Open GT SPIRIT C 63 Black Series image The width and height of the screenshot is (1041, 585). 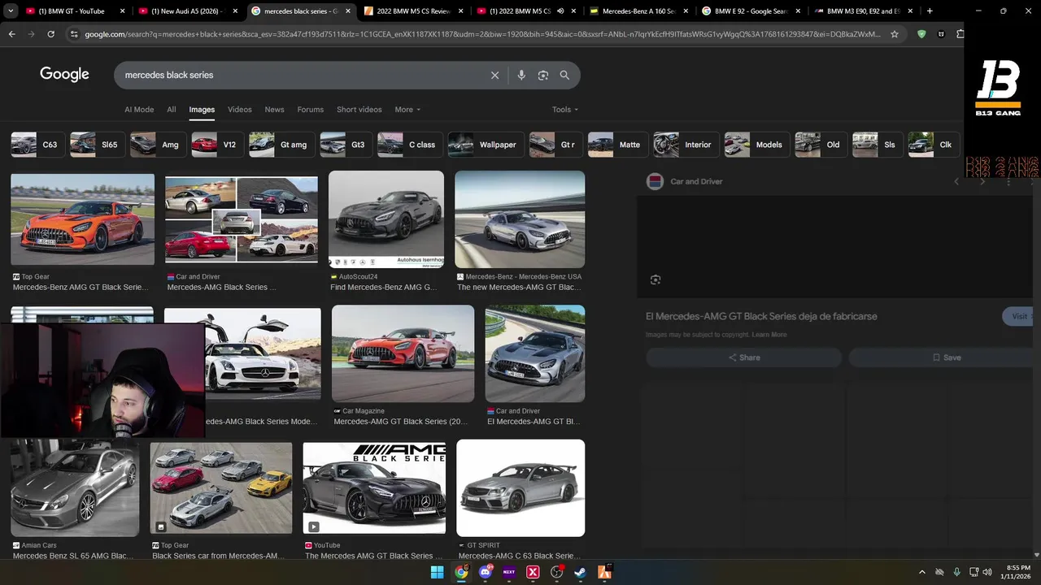point(520,488)
